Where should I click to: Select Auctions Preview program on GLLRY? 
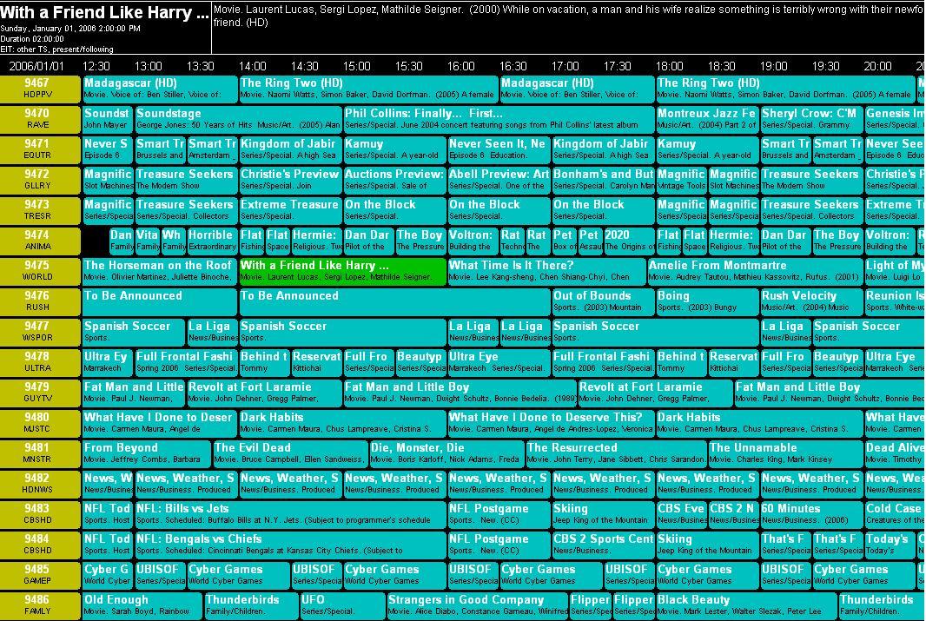coord(394,180)
